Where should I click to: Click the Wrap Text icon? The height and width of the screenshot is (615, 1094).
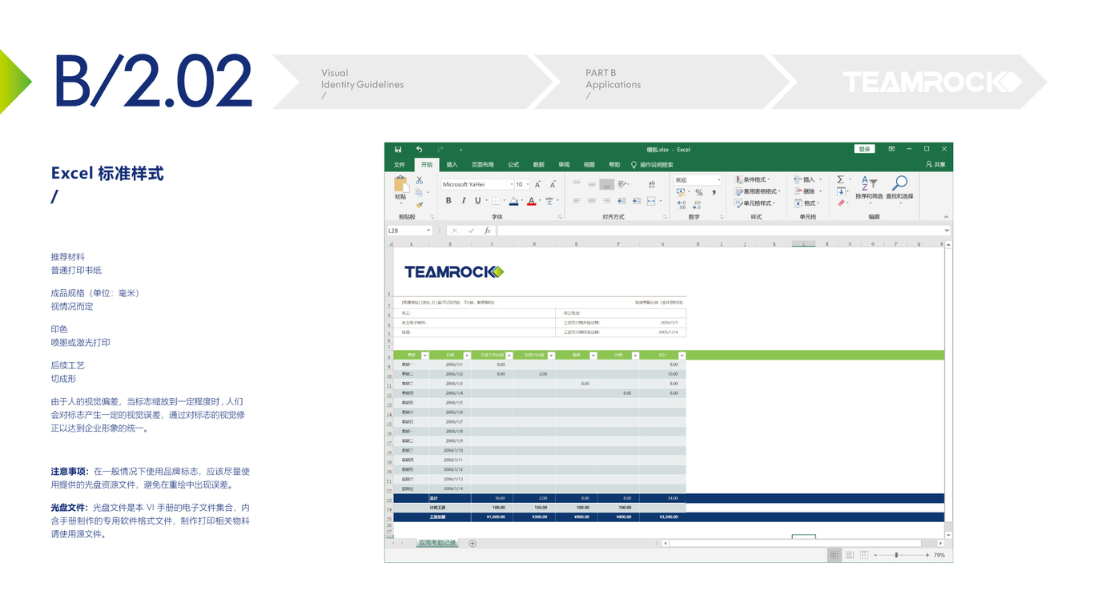(x=651, y=184)
